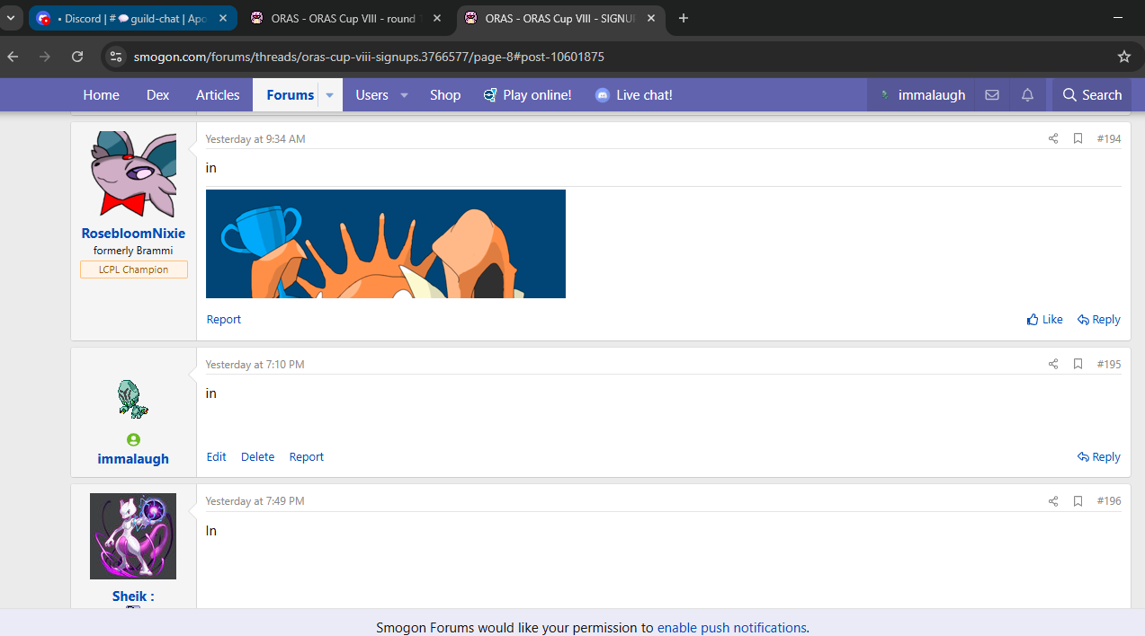The height and width of the screenshot is (636, 1145).
Task: Open site information icon in address bar
Action: pos(115,57)
